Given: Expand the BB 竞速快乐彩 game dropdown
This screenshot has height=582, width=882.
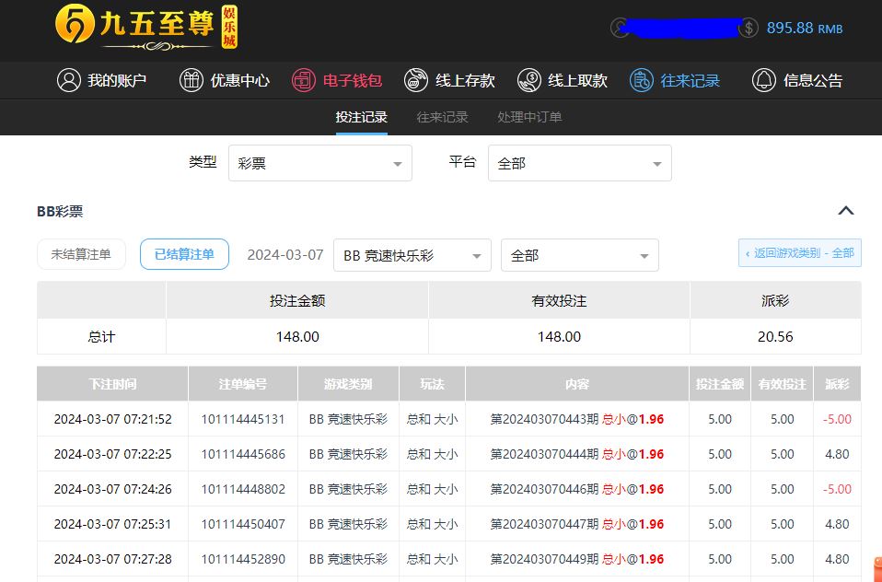Looking at the screenshot, I should [x=412, y=255].
